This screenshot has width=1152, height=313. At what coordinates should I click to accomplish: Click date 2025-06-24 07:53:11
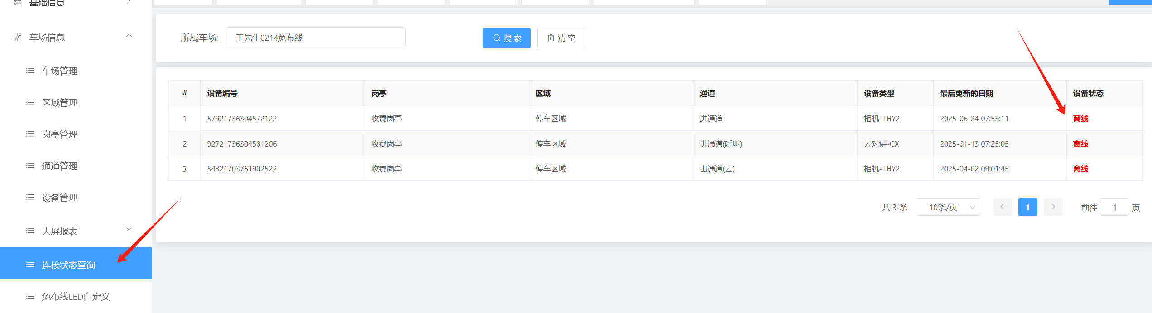pyautogui.click(x=974, y=119)
